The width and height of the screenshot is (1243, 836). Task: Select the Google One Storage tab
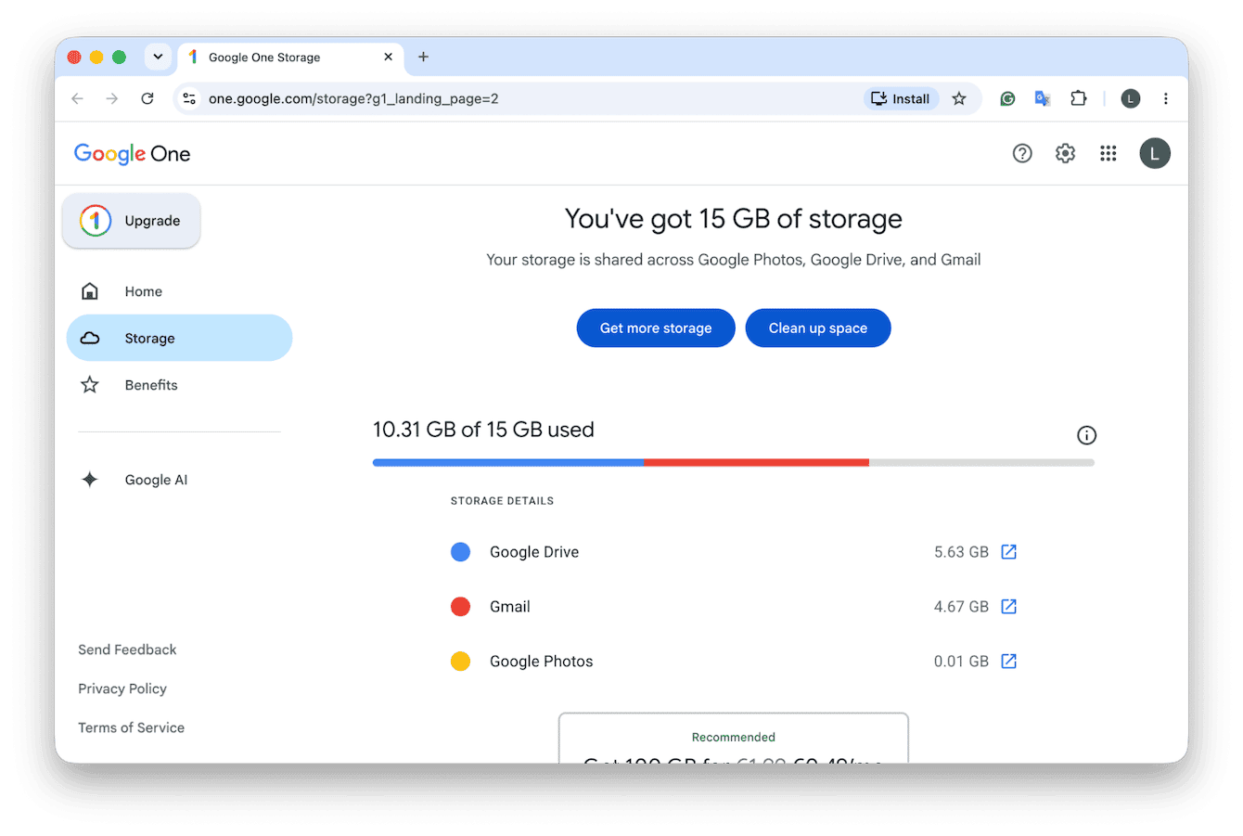coord(290,57)
